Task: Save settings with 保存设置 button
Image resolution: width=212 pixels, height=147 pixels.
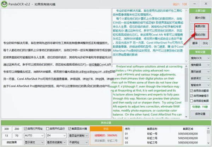Action: pyautogui.click(x=200, y=114)
